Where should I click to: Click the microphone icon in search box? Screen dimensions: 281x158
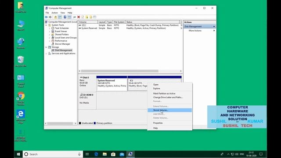[x=79, y=154]
